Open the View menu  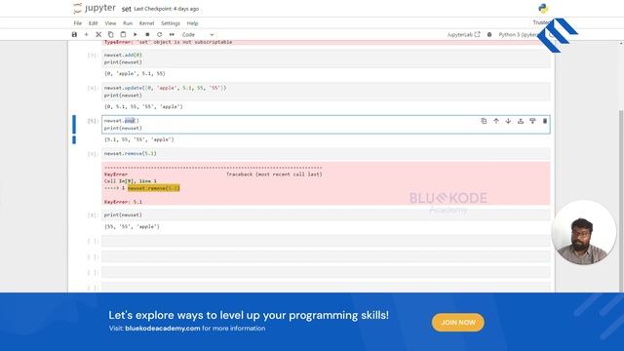pyautogui.click(x=110, y=23)
